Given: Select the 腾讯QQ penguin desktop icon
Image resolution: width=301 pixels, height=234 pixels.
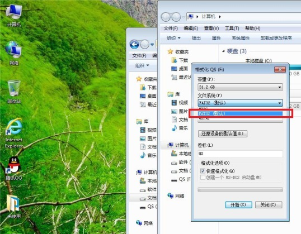Looking at the screenshot, I should (14, 169).
